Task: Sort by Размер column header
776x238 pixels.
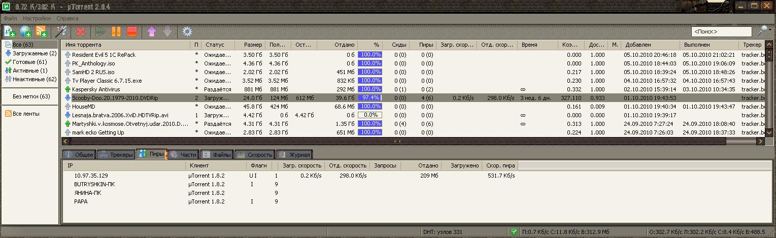Action: pos(250,45)
